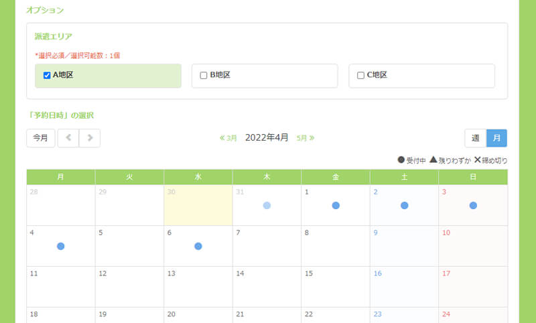Select the available slot on Saturday April 2
The image size is (536, 323).
(x=404, y=206)
